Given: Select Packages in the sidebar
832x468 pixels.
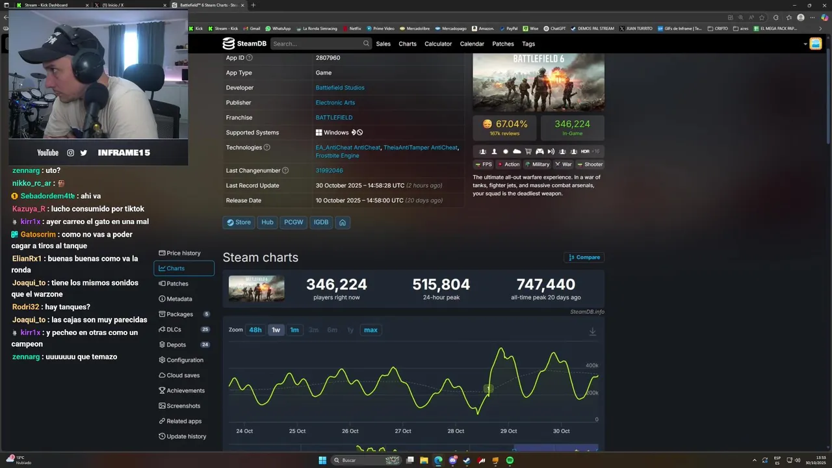Looking at the screenshot, I should (x=184, y=314).
